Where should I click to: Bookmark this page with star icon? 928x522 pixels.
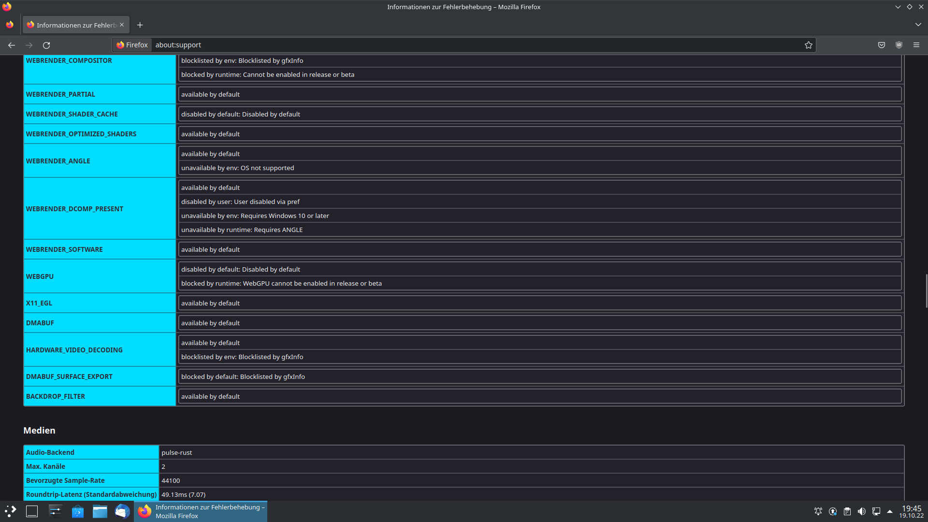808,45
